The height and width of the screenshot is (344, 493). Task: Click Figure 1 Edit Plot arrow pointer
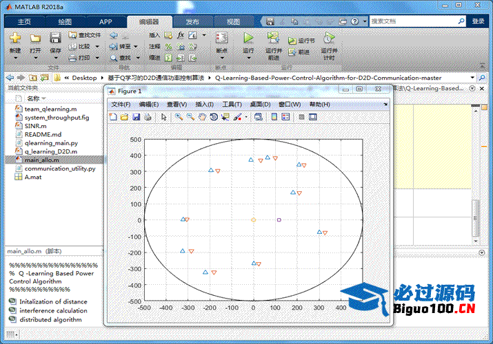164,117
